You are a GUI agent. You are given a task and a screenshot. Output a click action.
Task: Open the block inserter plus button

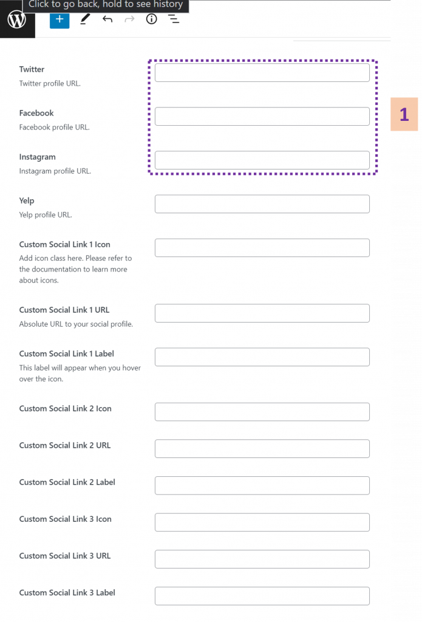click(60, 19)
